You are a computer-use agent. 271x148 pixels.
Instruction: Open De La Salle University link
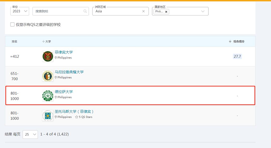(64, 92)
